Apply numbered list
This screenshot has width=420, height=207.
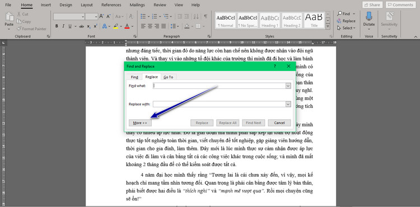(155, 16)
